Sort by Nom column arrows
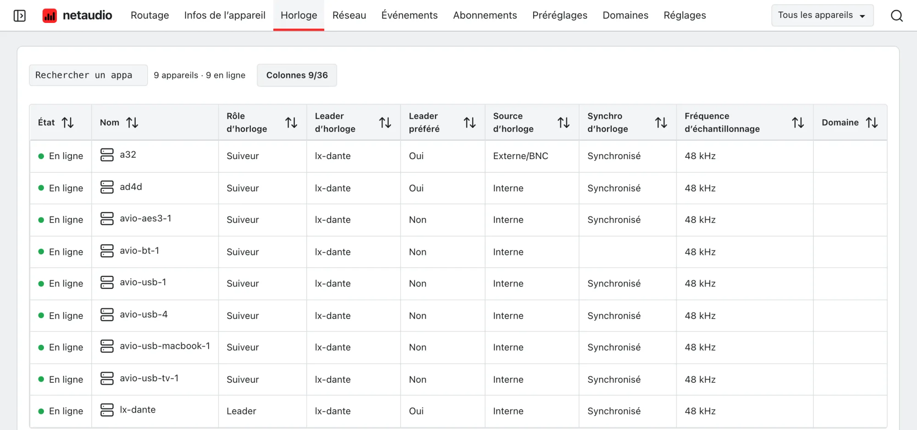 tap(132, 122)
